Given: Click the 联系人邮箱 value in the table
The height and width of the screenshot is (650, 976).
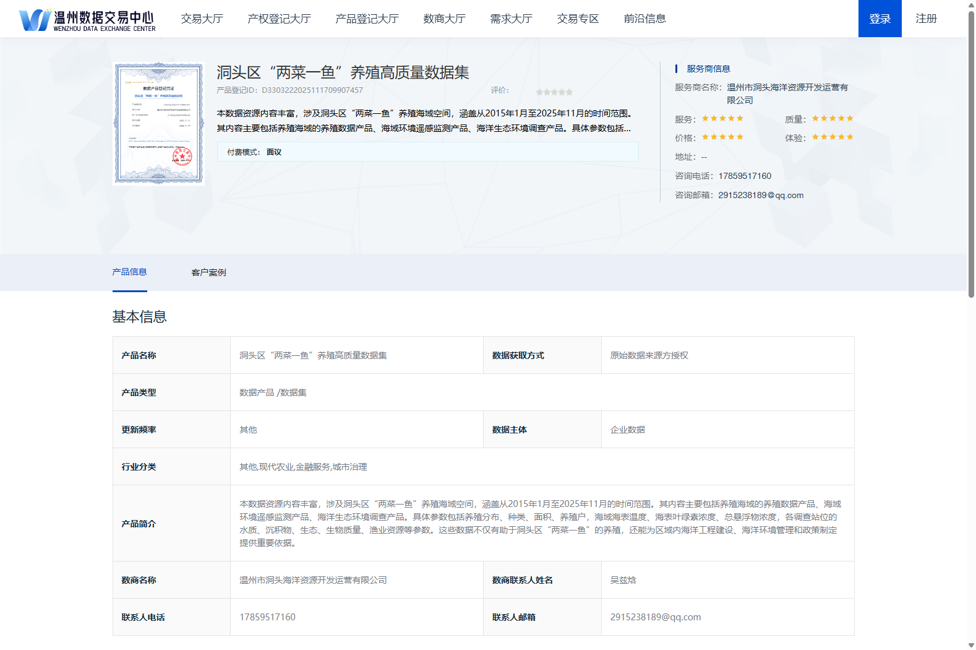Looking at the screenshot, I should click(727, 617).
